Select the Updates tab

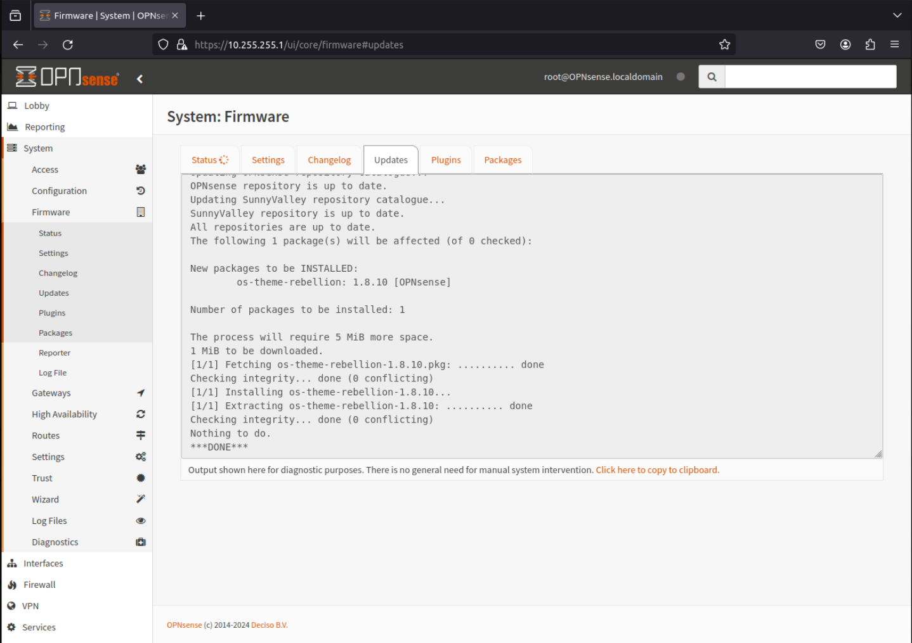coord(391,160)
